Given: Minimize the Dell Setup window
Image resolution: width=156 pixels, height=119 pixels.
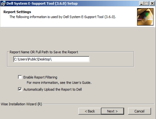Looking at the screenshot, I should (x=141, y=3).
